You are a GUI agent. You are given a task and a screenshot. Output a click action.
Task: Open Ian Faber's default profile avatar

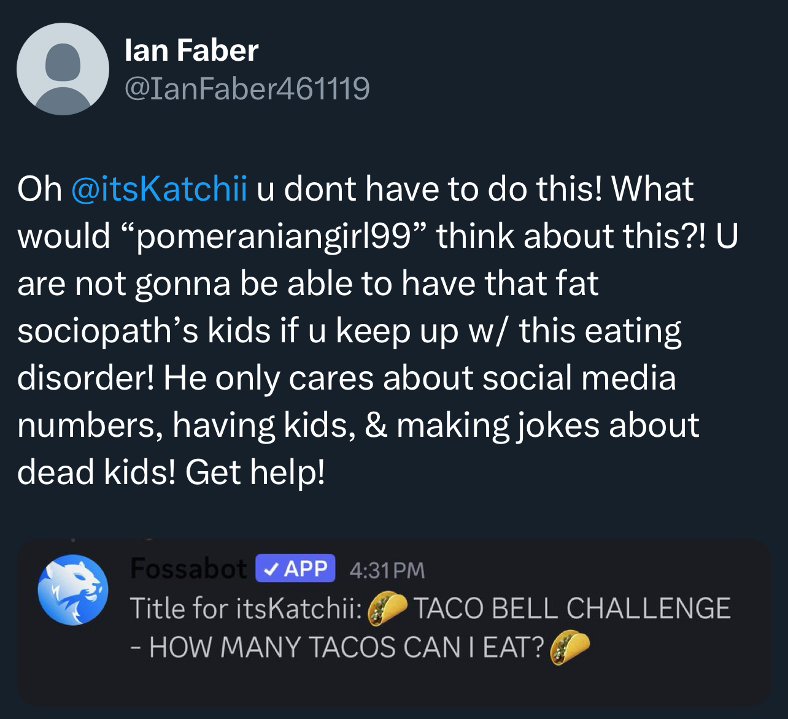pos(63,69)
